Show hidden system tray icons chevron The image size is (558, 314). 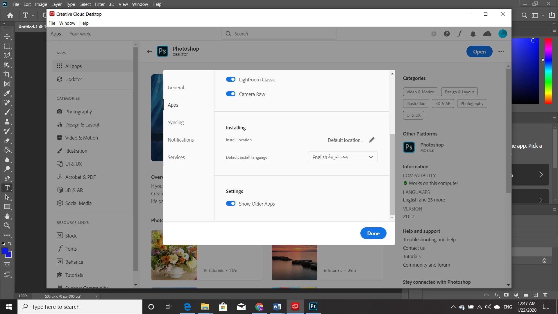click(453, 307)
